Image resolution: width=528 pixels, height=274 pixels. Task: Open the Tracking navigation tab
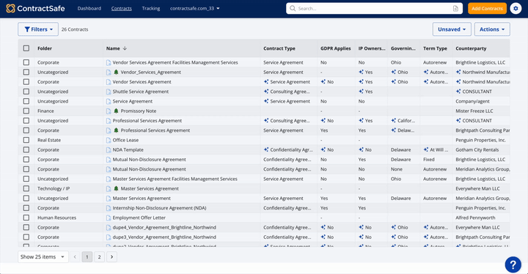151,8
